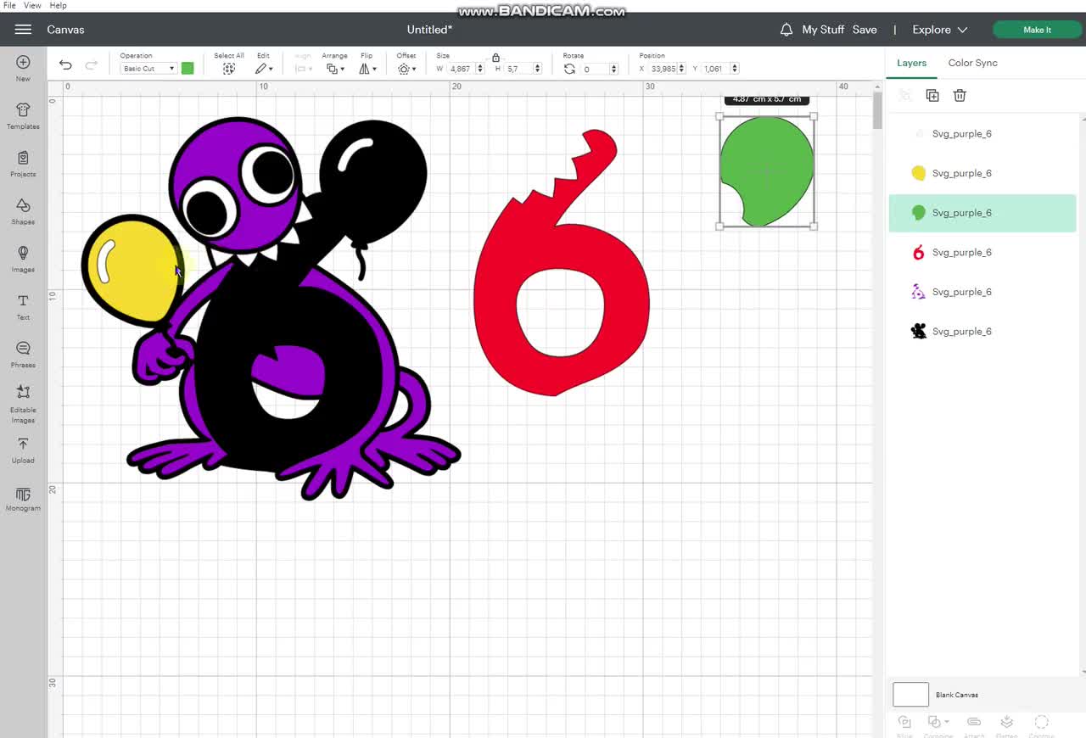Image resolution: width=1086 pixels, height=738 pixels.
Task: Click the Flatten icon
Action: point(1007,723)
